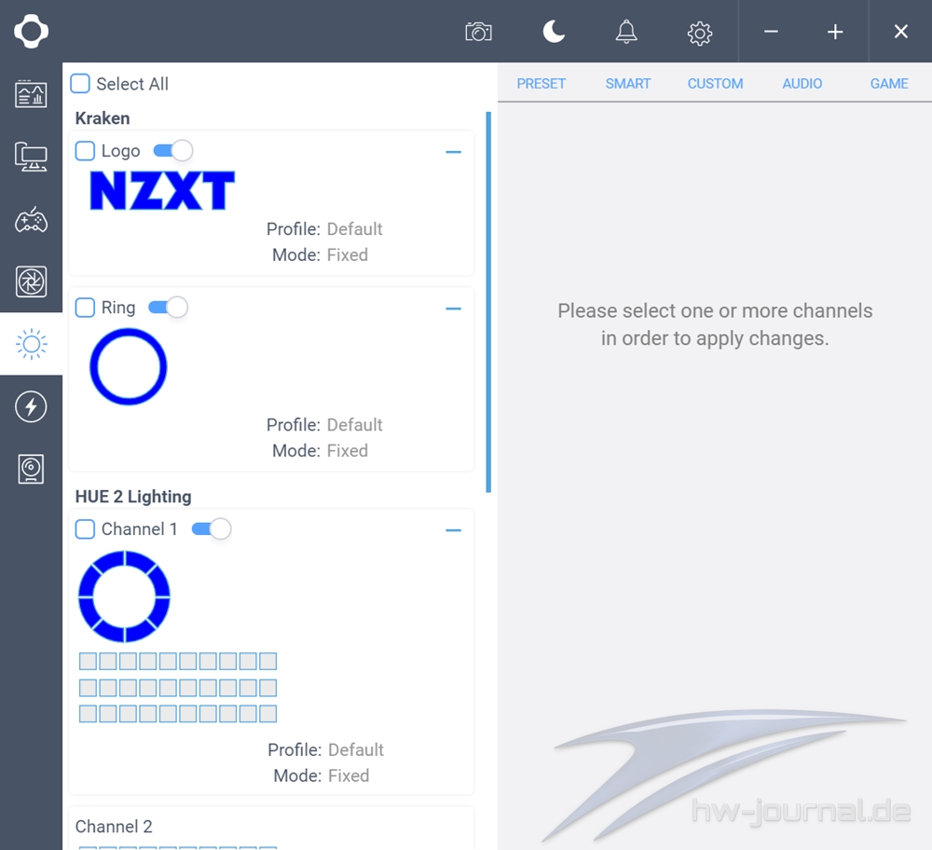The width and height of the screenshot is (932, 850).
Task: Switch to the CUSTOM tab
Action: click(715, 83)
